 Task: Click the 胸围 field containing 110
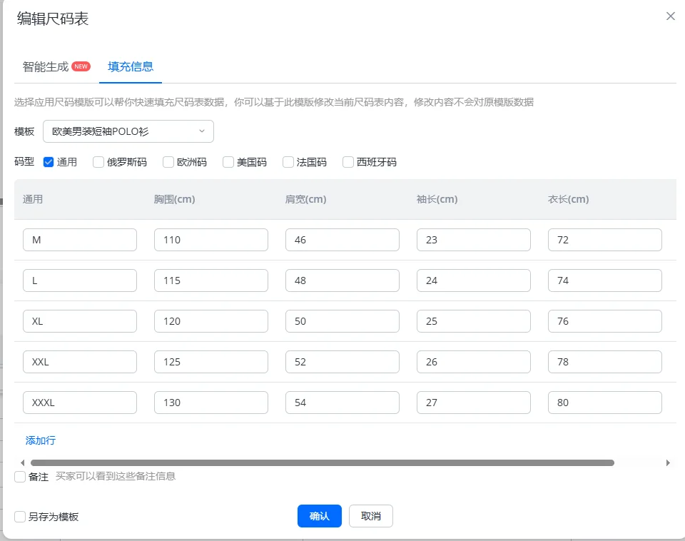click(x=211, y=240)
